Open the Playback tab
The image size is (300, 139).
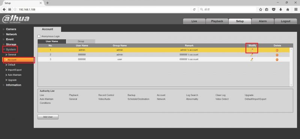217,21
